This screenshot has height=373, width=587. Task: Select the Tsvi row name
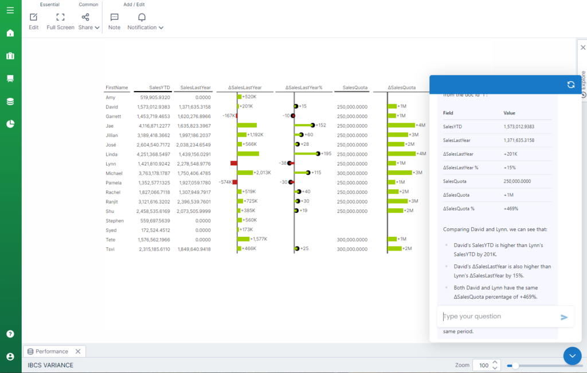(109, 249)
